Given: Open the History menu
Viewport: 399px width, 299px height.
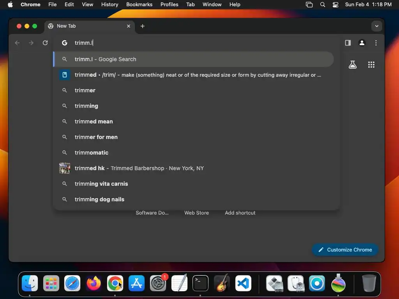Looking at the screenshot, I should [x=109, y=5].
